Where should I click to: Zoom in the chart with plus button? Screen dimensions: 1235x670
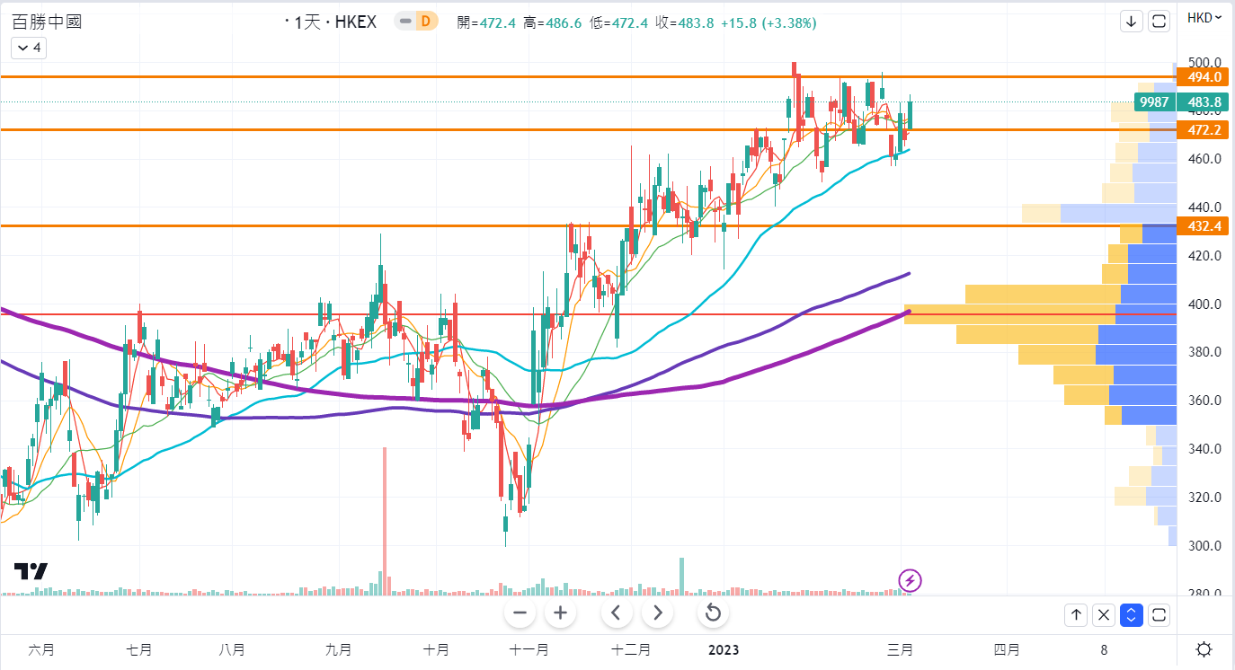coord(560,613)
